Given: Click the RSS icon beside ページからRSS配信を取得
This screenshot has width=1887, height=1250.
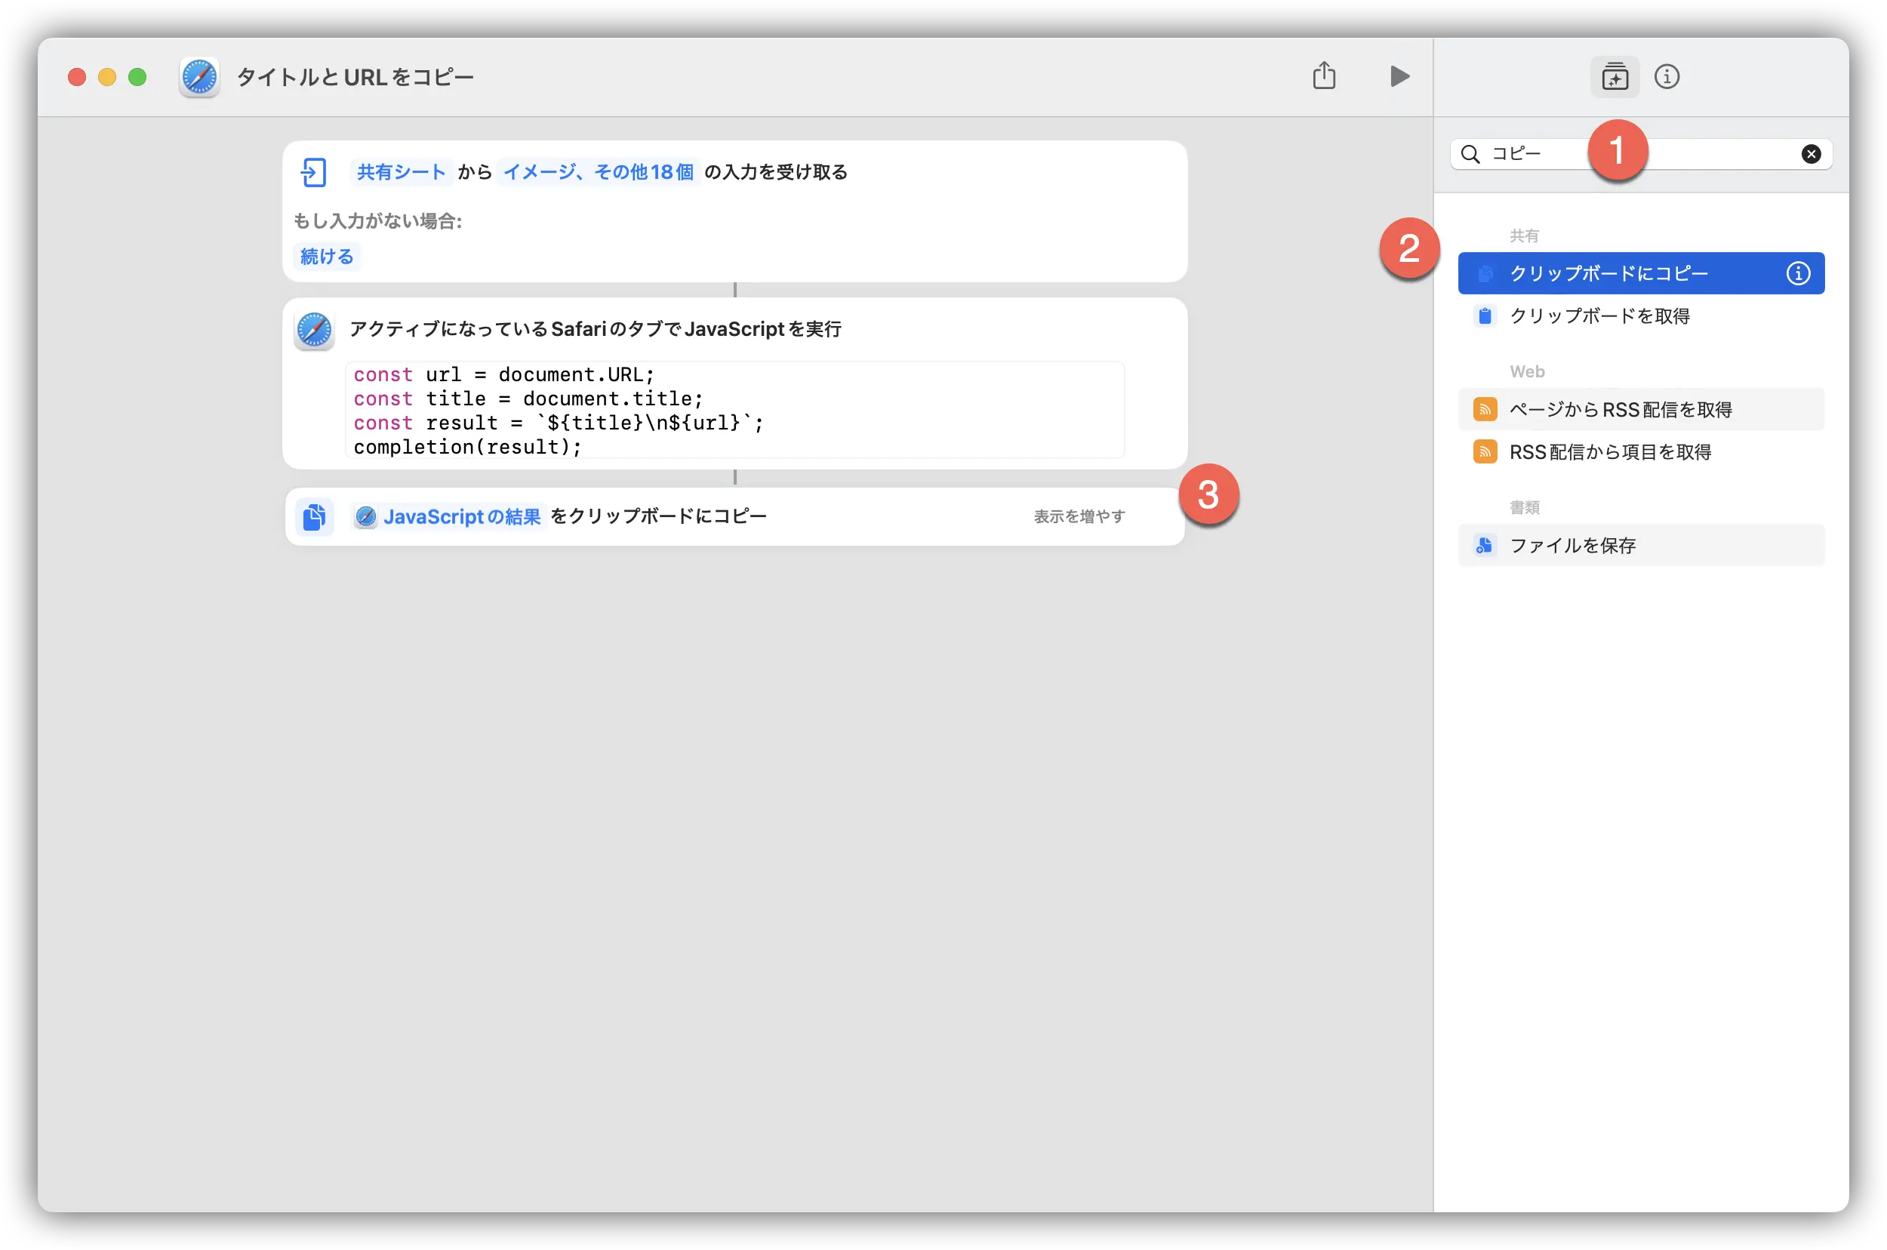Looking at the screenshot, I should pyautogui.click(x=1485, y=408).
